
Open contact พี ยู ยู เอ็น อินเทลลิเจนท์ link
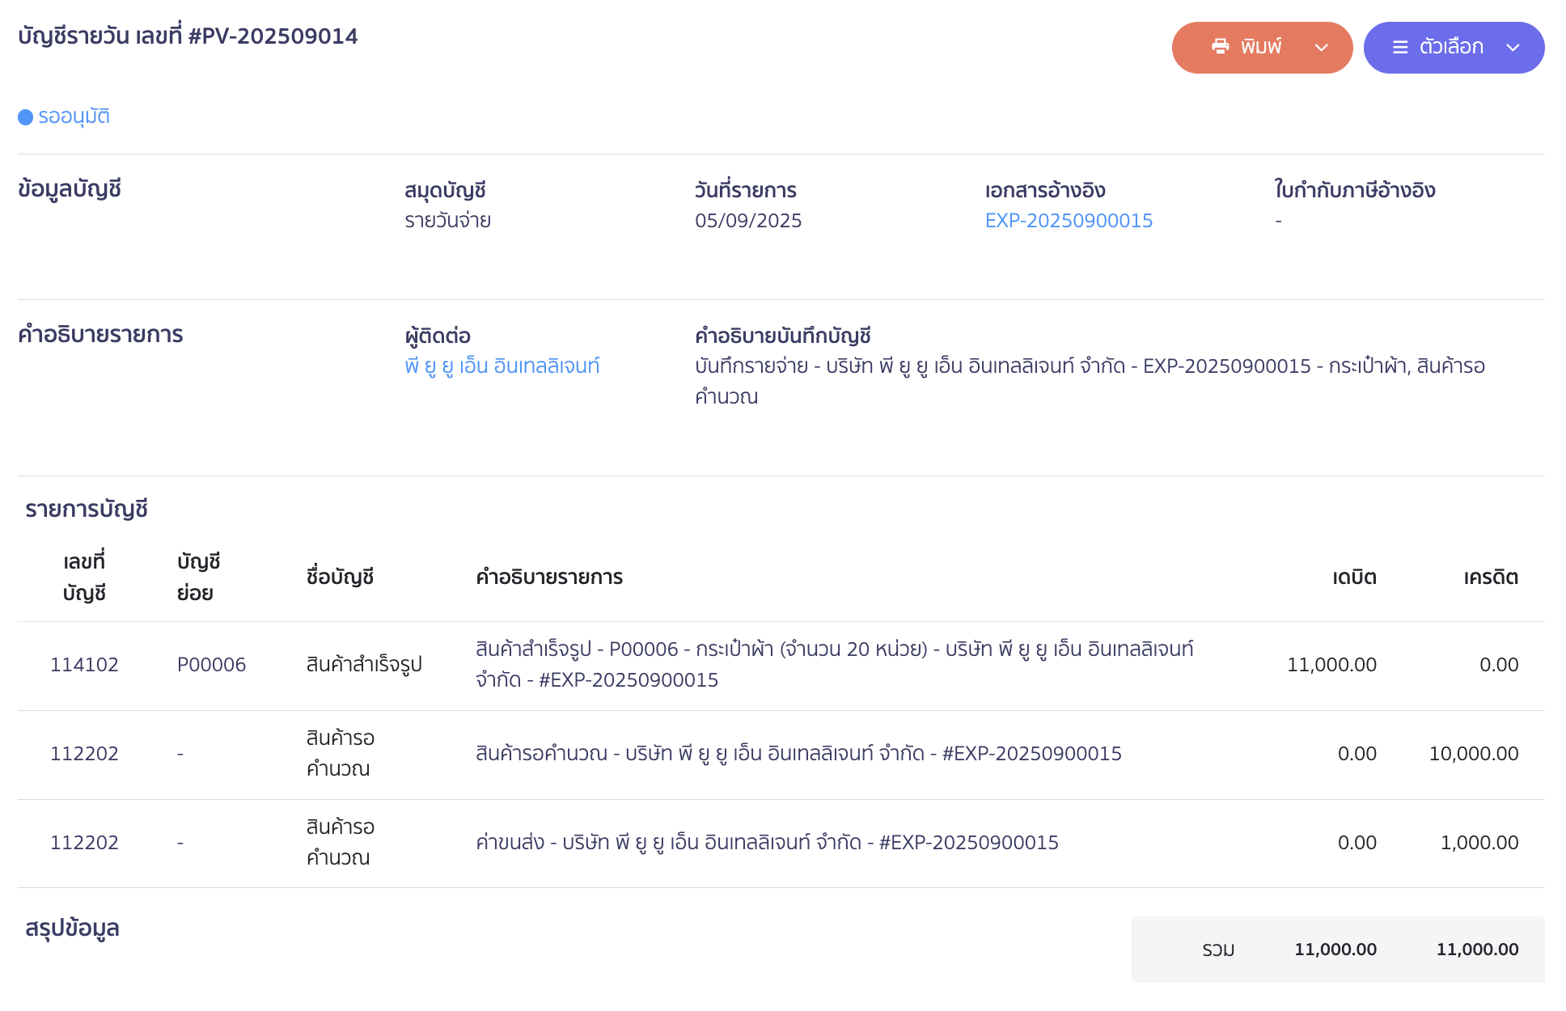[x=502, y=366]
